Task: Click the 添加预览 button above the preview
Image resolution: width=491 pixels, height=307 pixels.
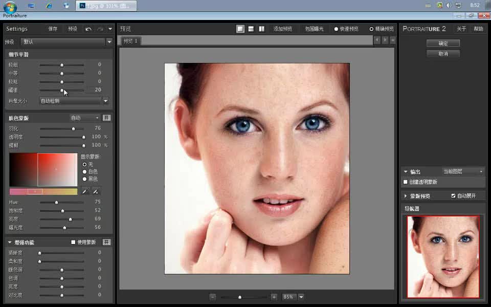Action: coord(284,29)
